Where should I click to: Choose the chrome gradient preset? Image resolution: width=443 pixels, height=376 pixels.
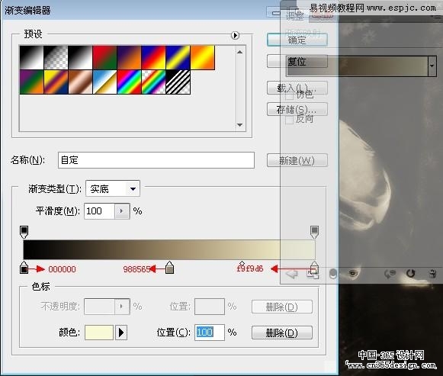104,82
